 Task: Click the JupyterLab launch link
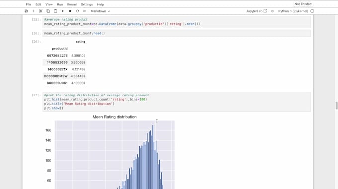256,11
